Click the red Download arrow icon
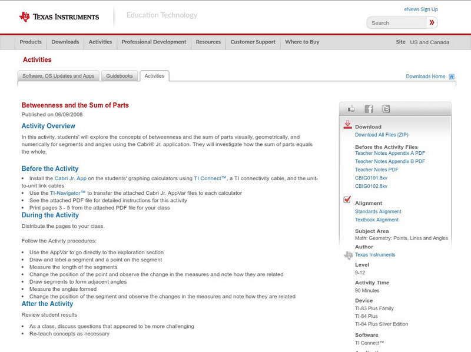Image resolution: width=471 pixels, height=352 pixels. click(347, 125)
